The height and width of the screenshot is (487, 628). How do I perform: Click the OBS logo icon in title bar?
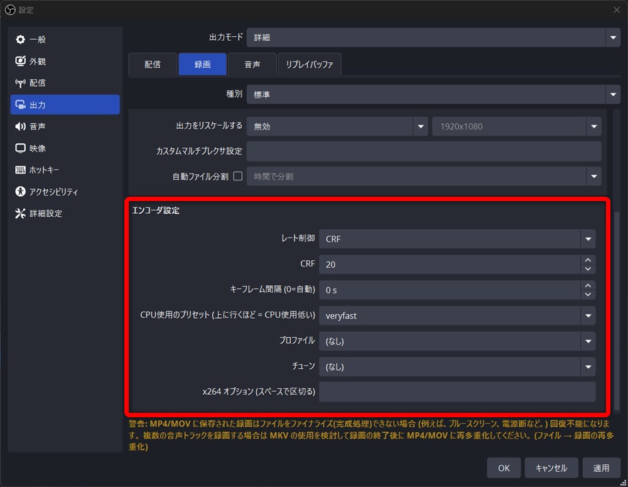click(x=10, y=9)
